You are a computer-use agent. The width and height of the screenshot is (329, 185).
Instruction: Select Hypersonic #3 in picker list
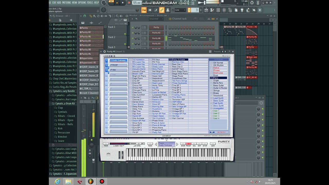click(x=91, y=62)
